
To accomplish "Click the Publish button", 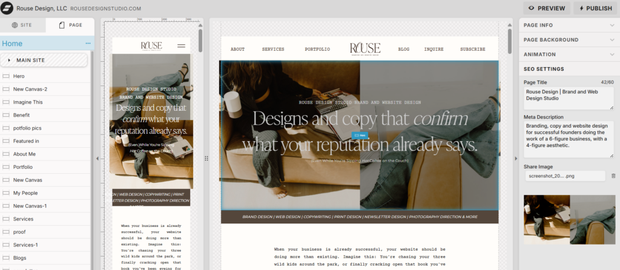I will [595, 8].
